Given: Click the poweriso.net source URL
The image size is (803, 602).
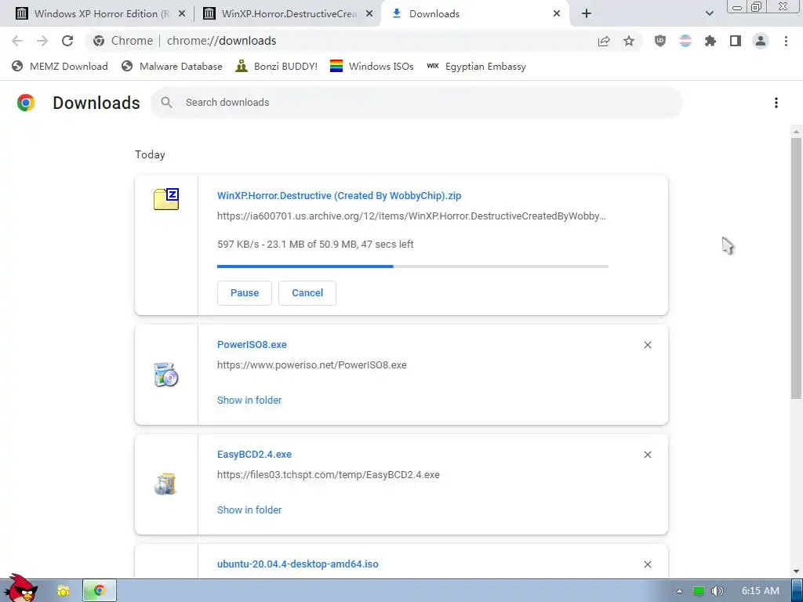Looking at the screenshot, I should point(312,365).
